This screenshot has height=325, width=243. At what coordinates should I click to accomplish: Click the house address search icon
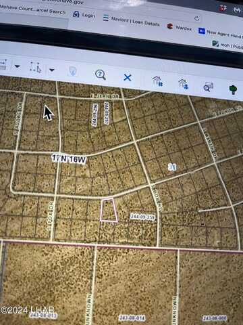[x=157, y=81]
